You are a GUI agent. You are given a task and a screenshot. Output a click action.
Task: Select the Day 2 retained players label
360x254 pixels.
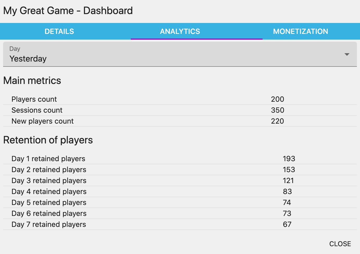[49, 170]
